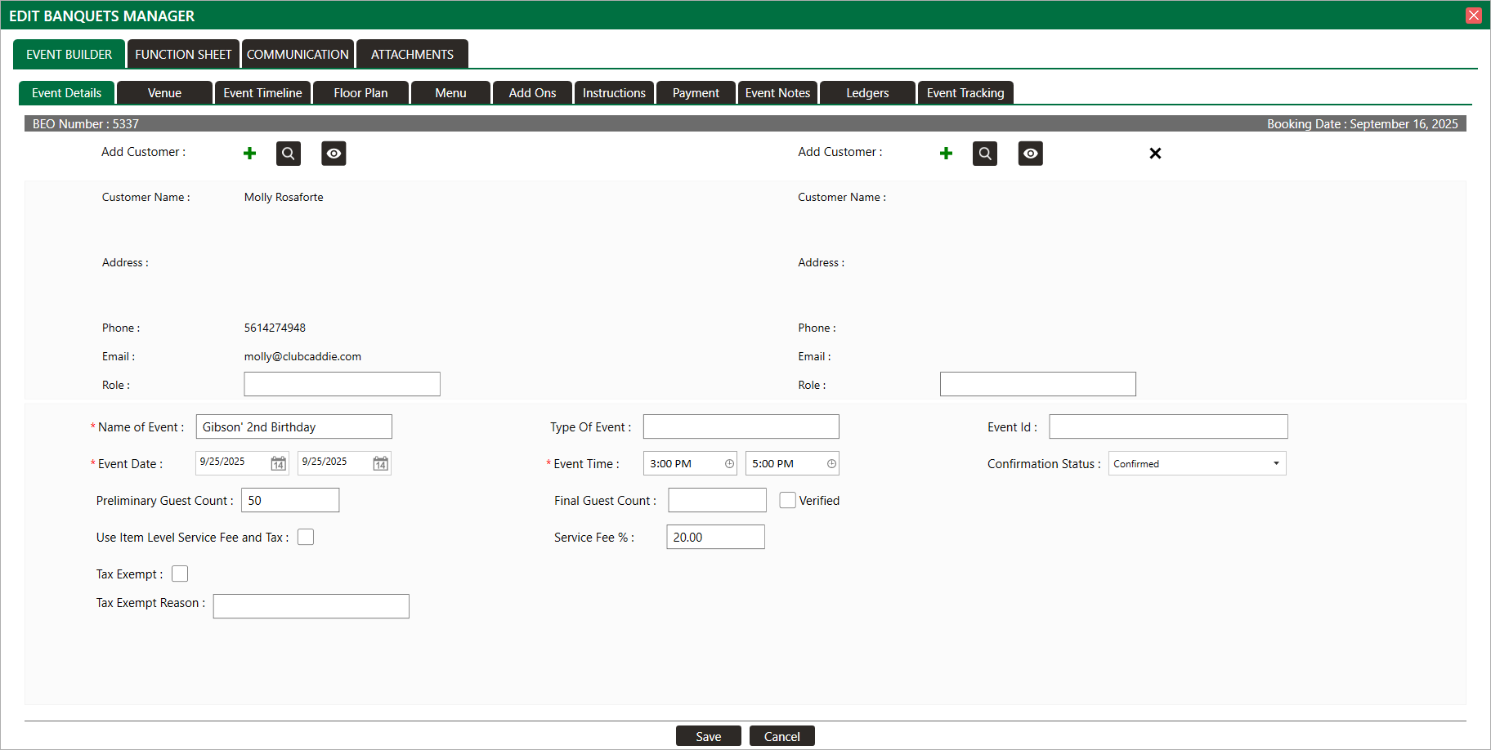Click the Type Of Event field
This screenshot has width=1491, height=750.
(741, 426)
